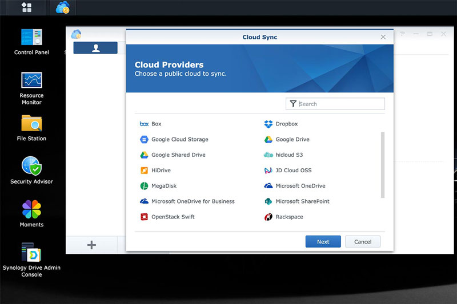
Task: Pick OneDrive for Business icon
Action: [144, 201]
